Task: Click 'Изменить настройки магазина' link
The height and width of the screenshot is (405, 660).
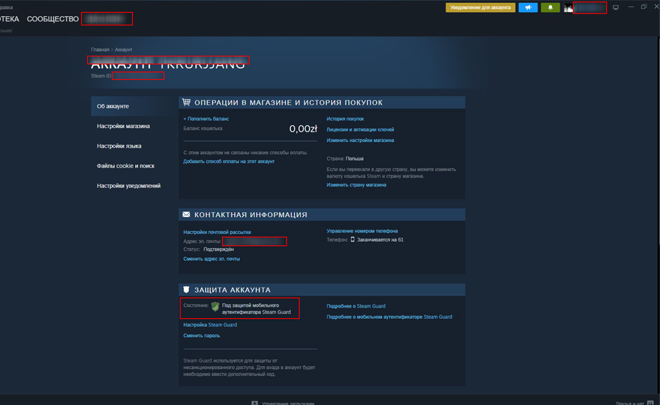Action: pyautogui.click(x=360, y=141)
